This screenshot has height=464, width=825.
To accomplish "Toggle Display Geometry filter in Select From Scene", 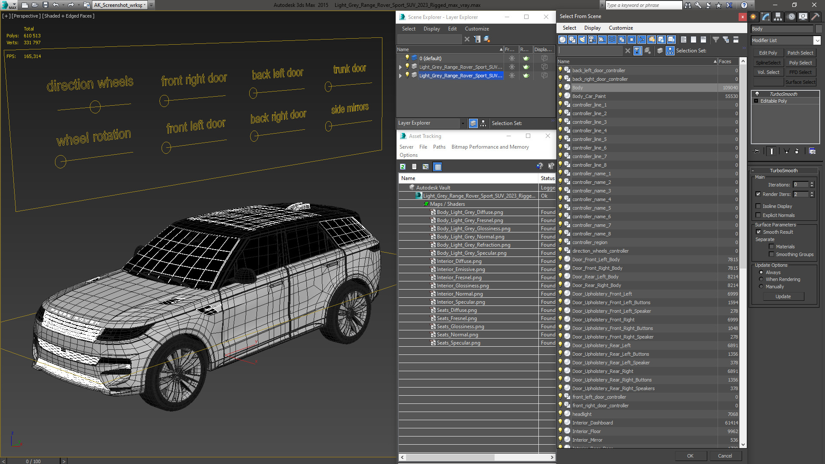I will [x=562, y=40].
